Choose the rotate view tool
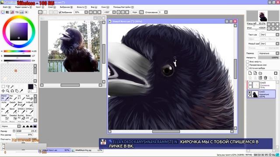 click(x=12, y=91)
